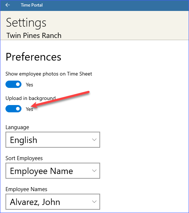Click the chevron beside Alvarez, John
Screen dimensions: 189x213
pyautogui.click(x=94, y=202)
